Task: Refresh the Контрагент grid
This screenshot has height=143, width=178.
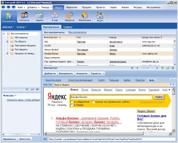Action: pyautogui.click(x=163, y=68)
